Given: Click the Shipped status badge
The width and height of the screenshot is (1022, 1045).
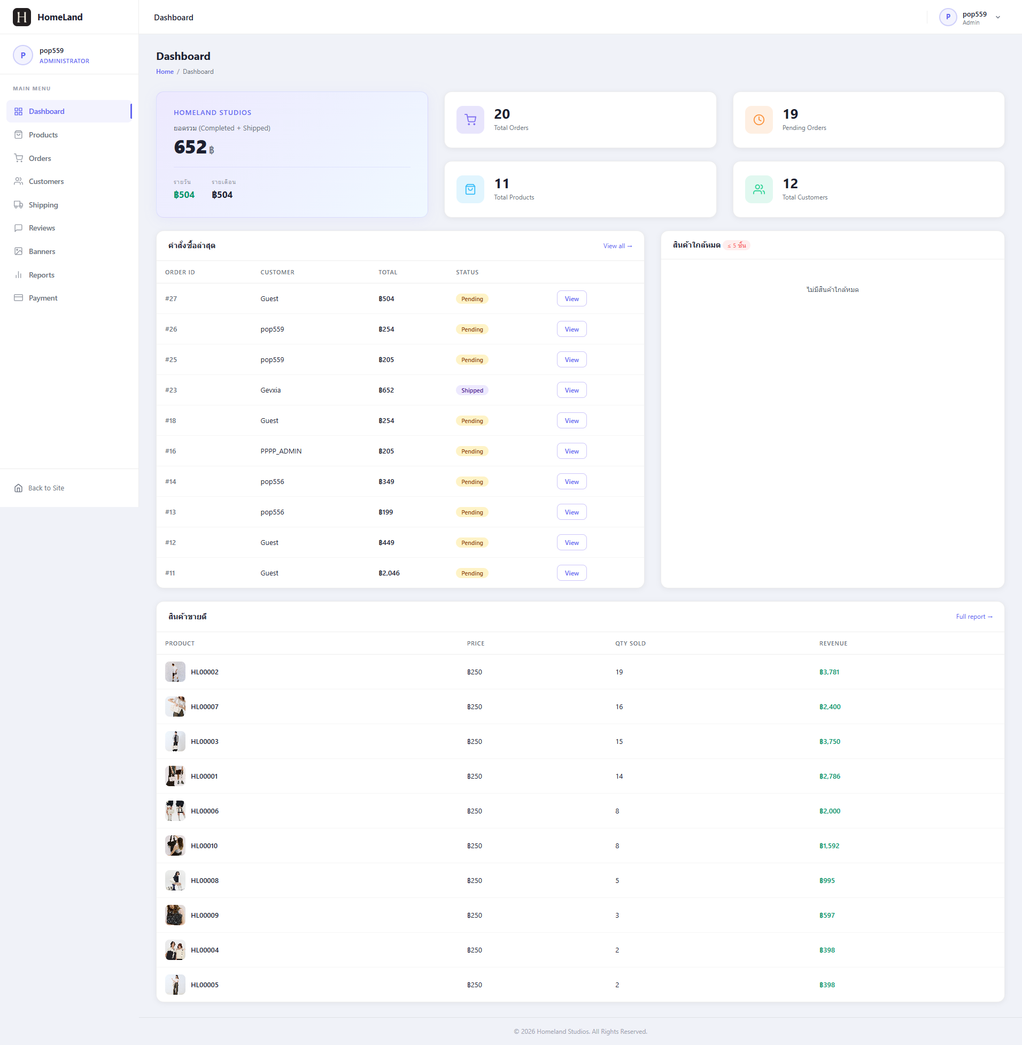Looking at the screenshot, I should coord(472,390).
